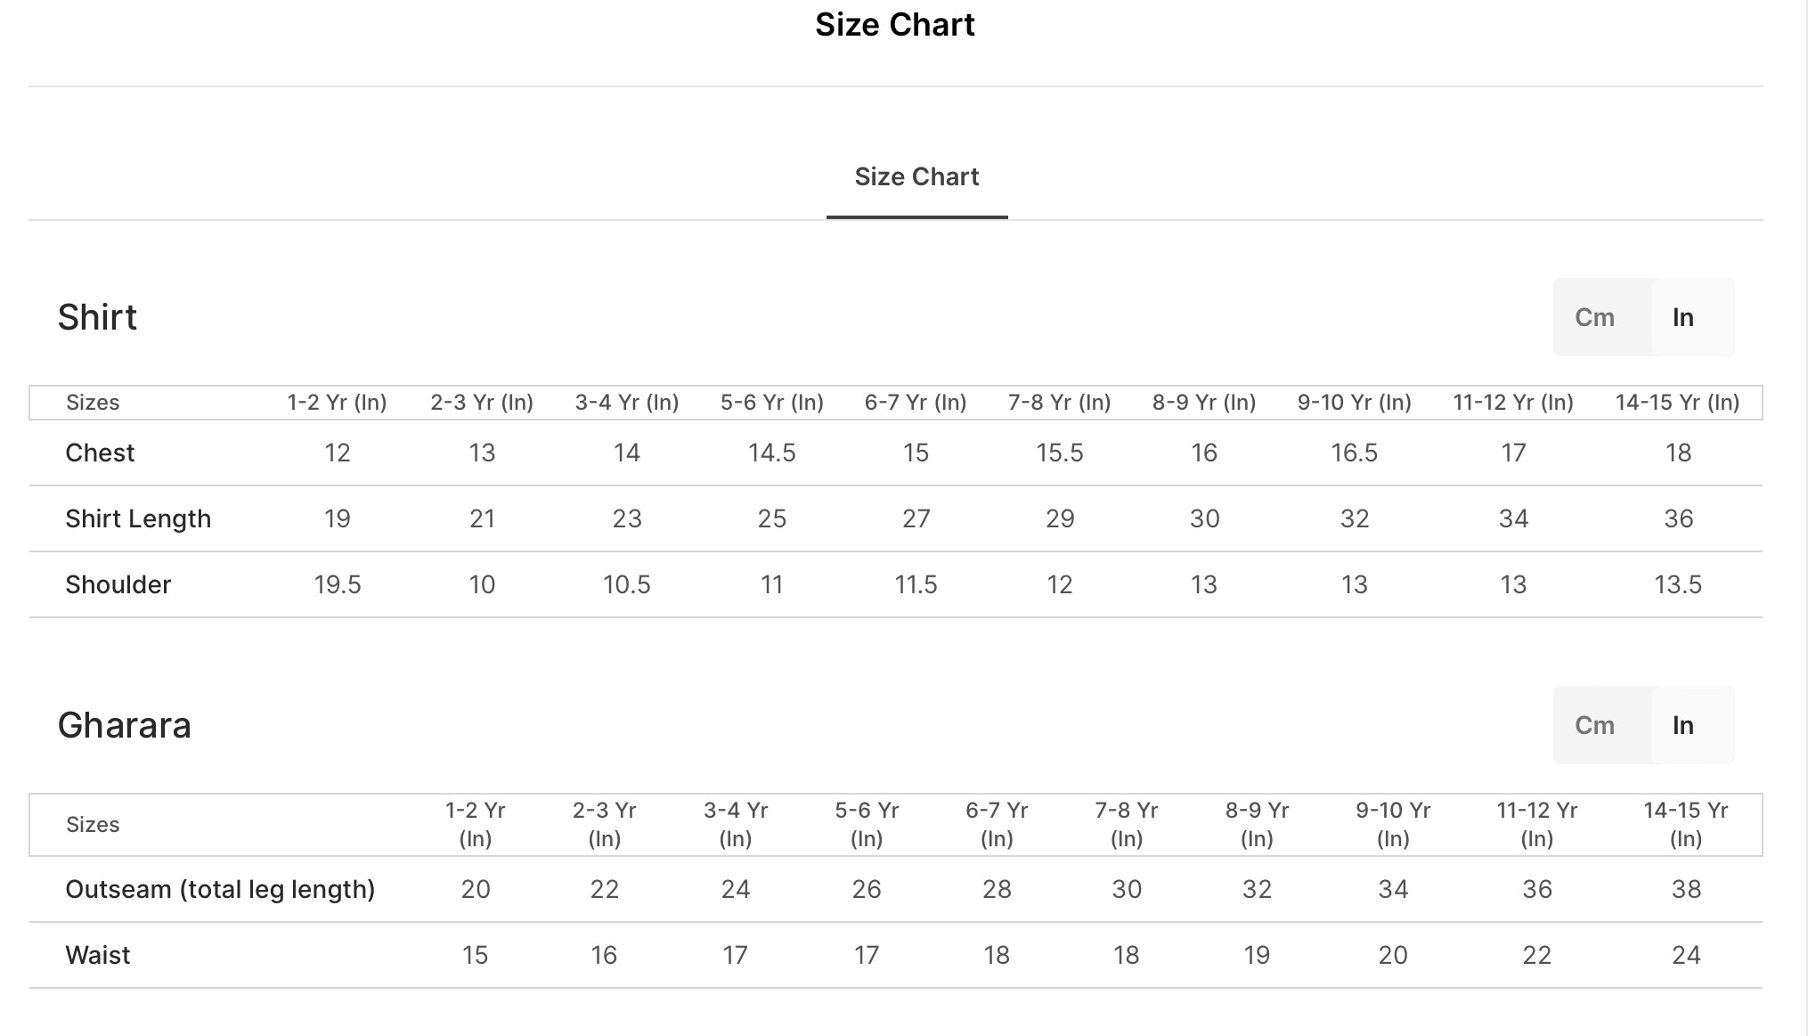Viewport: 1808px width, 1036px height.
Task: Select In unit for Shirt table
Action: (1683, 317)
